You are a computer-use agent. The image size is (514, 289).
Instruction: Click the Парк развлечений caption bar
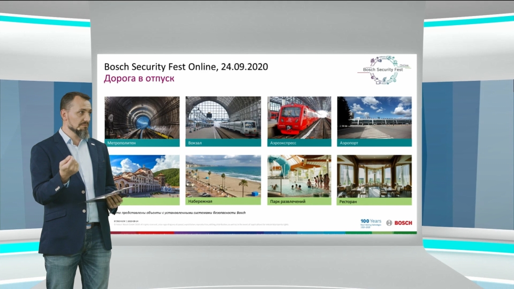pyautogui.click(x=299, y=201)
